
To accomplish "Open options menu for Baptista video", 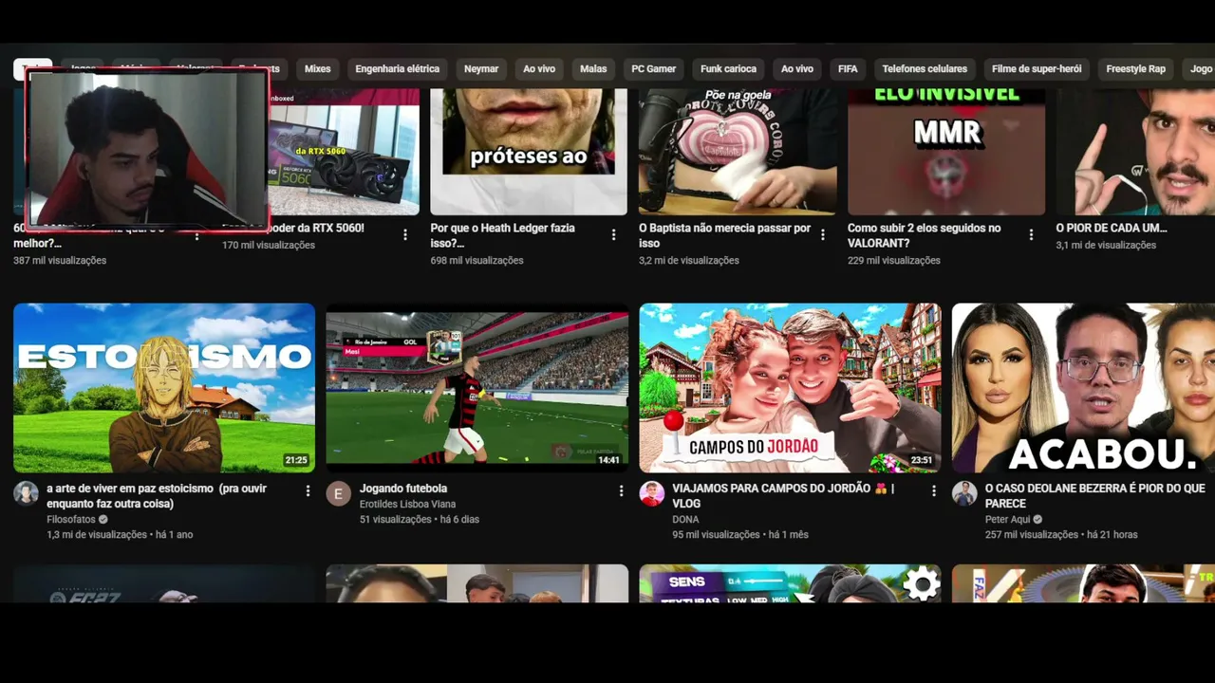I will coord(823,234).
